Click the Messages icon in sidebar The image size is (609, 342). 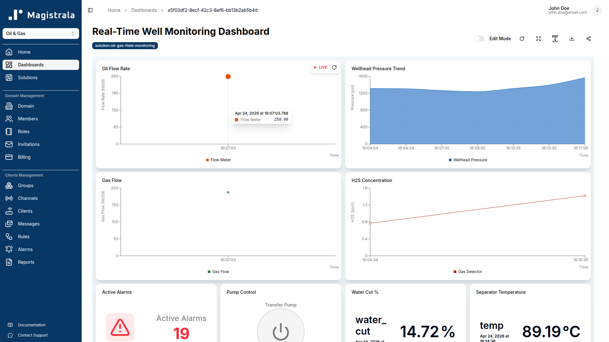point(9,224)
